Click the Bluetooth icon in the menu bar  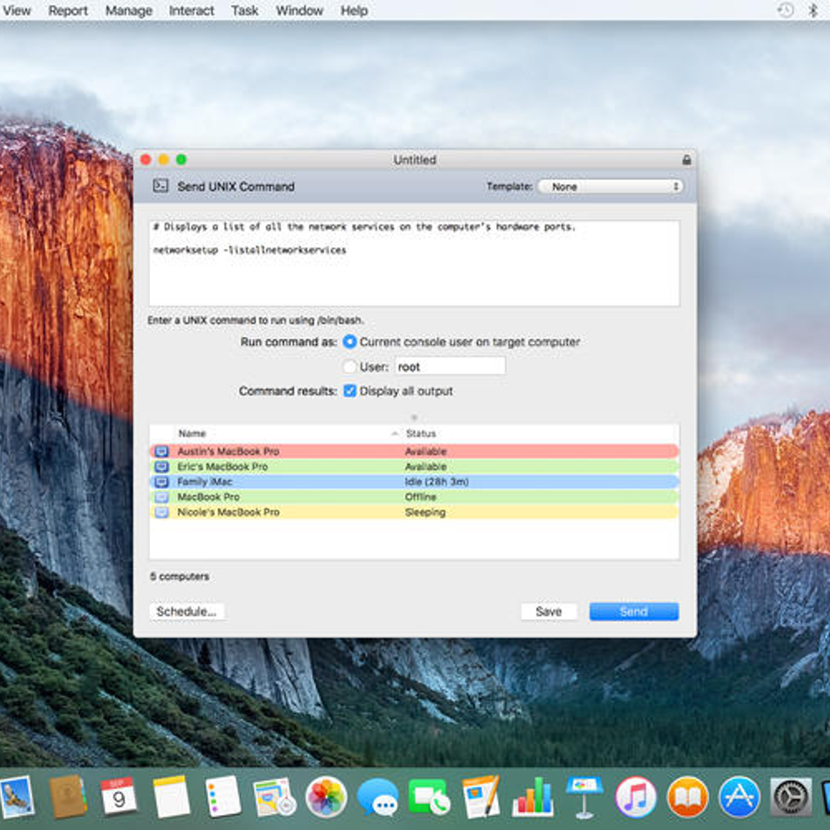[x=813, y=10]
